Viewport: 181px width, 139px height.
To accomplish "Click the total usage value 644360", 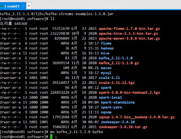I will pyautogui.click(x=21, y=24).
